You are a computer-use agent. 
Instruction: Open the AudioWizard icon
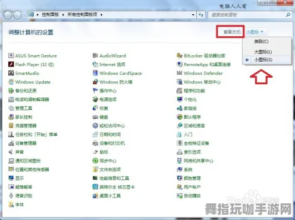[x=95, y=56]
